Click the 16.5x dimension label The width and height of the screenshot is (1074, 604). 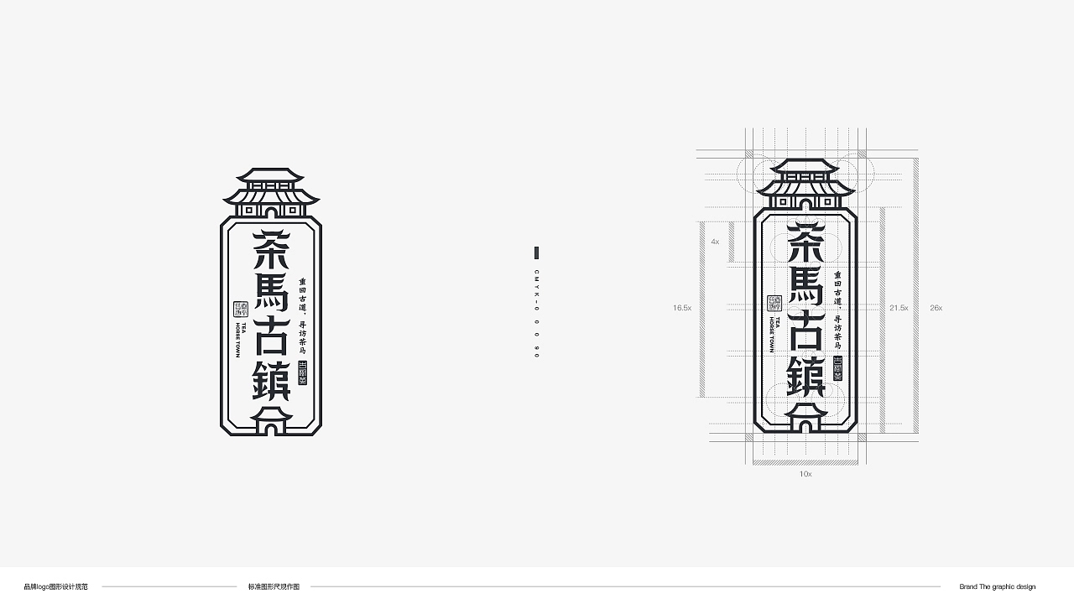coord(682,308)
